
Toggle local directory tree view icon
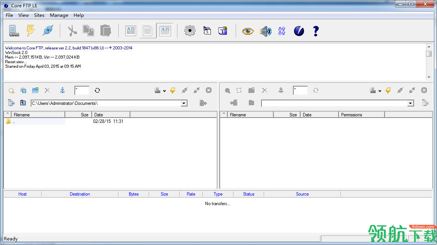pyautogui.click(x=11, y=103)
